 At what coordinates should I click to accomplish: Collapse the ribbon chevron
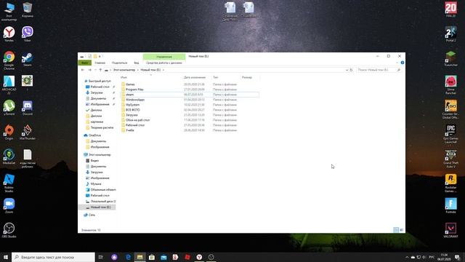[x=397, y=63]
